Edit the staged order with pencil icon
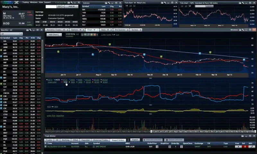Viewport: 257px width, 154px height. coord(252,147)
